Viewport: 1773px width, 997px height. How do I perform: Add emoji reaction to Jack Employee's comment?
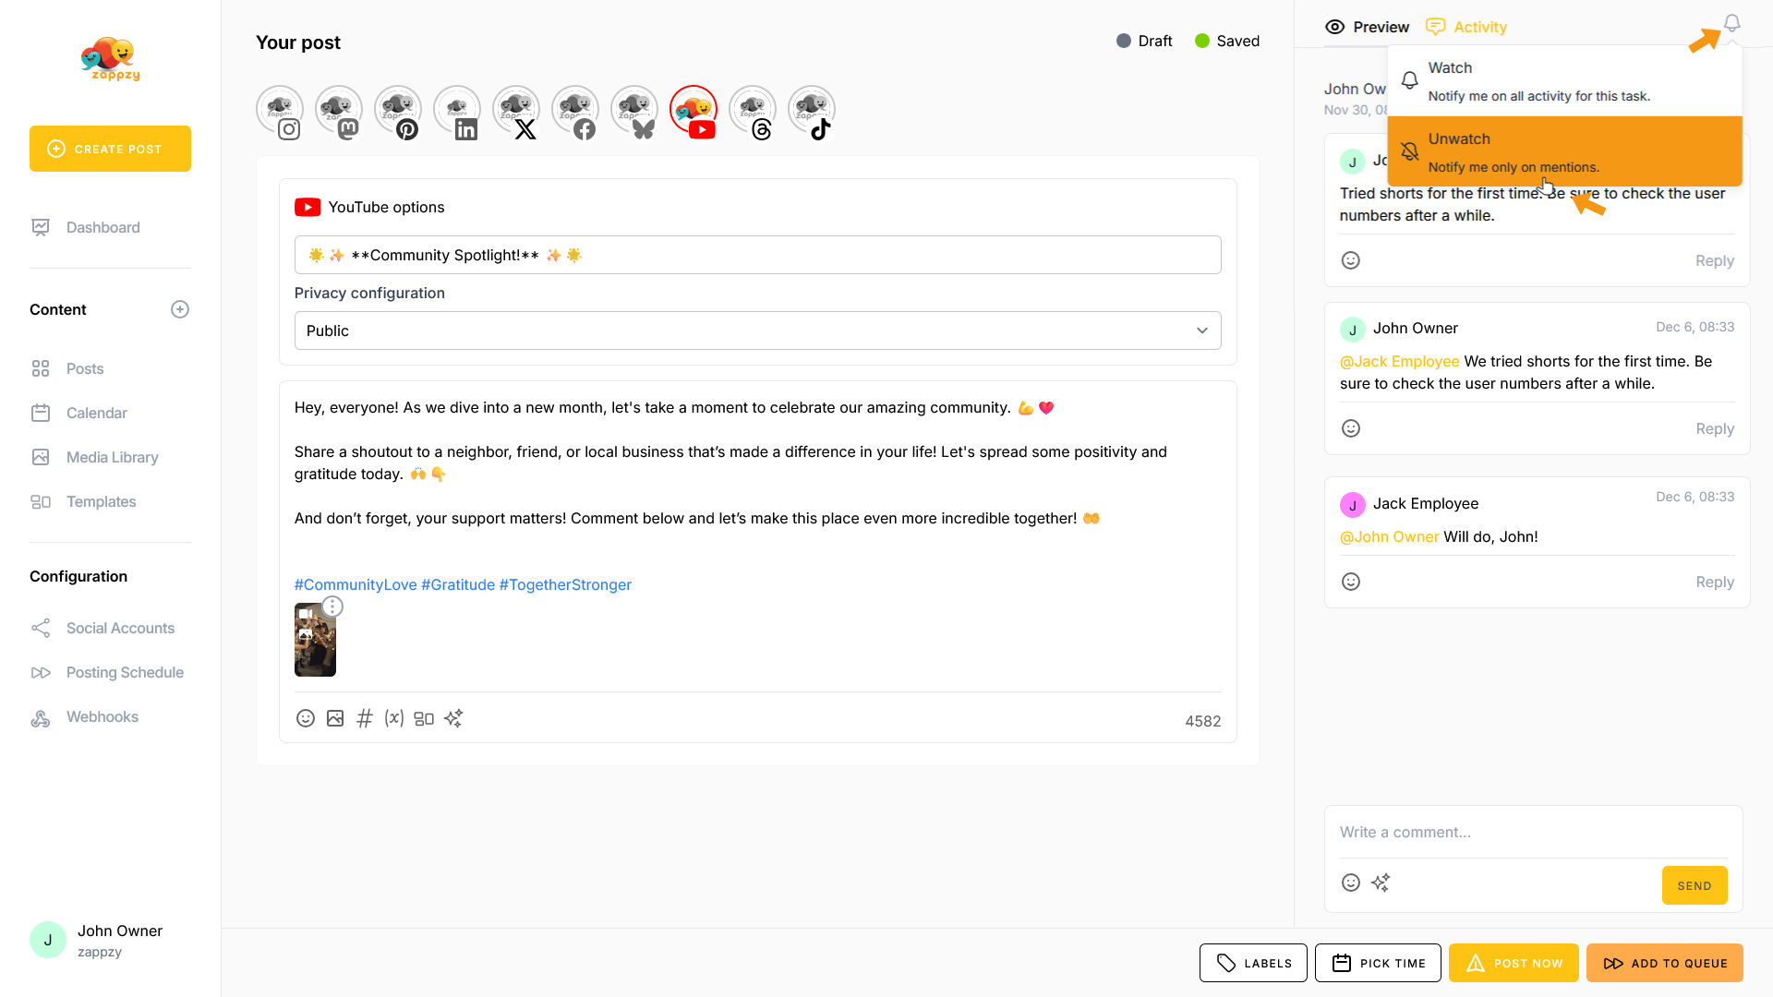(x=1350, y=582)
